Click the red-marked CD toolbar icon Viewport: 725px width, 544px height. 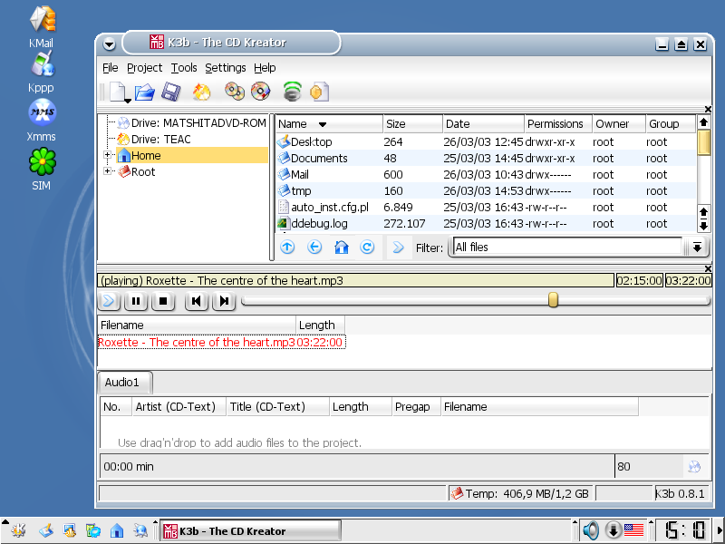click(x=260, y=92)
